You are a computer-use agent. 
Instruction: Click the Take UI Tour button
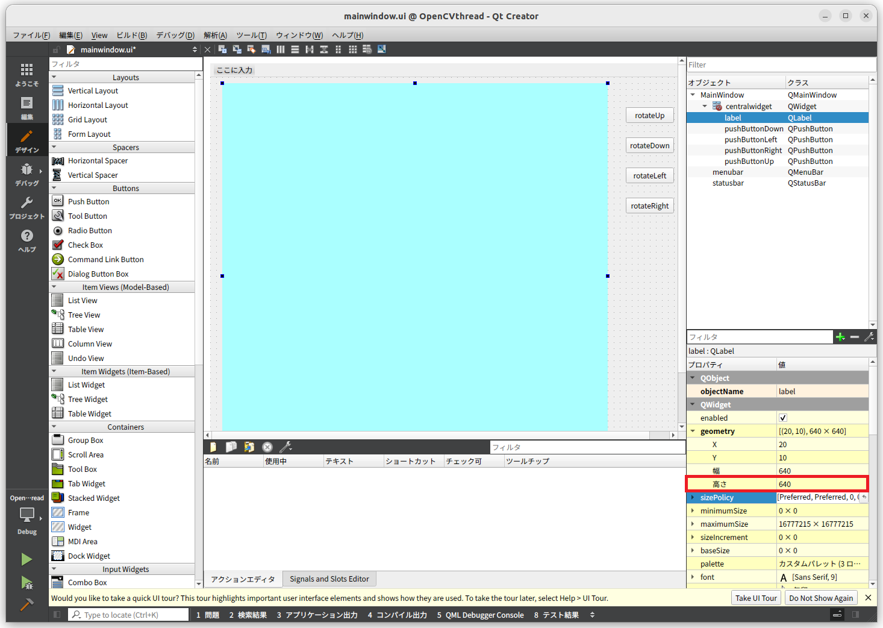(756, 598)
